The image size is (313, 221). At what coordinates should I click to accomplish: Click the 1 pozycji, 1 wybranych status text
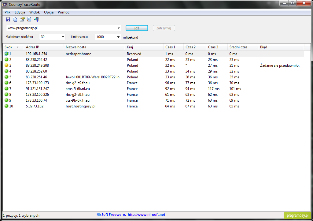(x=21, y=215)
